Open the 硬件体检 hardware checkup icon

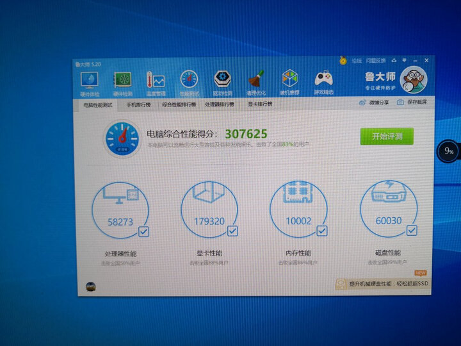90,83
